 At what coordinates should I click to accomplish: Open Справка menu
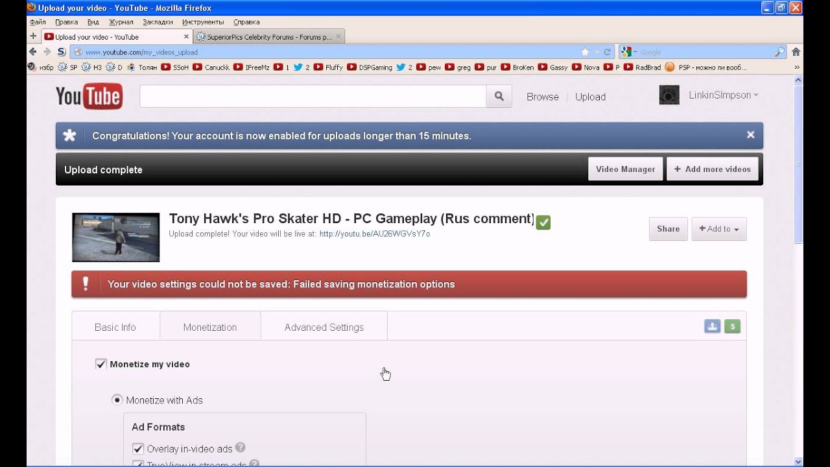(246, 22)
